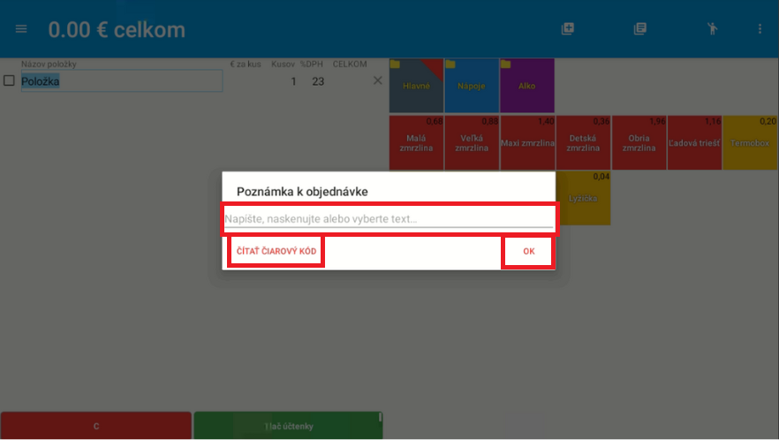Click the green Tlač účtenky button
The height and width of the screenshot is (440, 779).
click(x=288, y=426)
